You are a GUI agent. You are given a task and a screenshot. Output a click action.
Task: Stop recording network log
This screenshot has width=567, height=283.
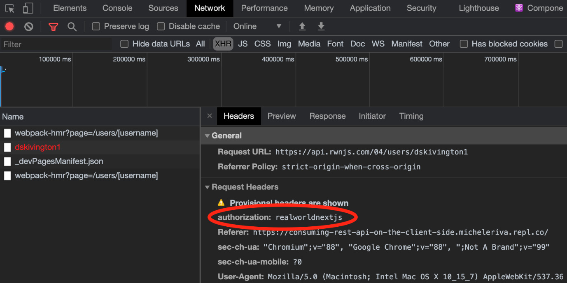(9, 26)
